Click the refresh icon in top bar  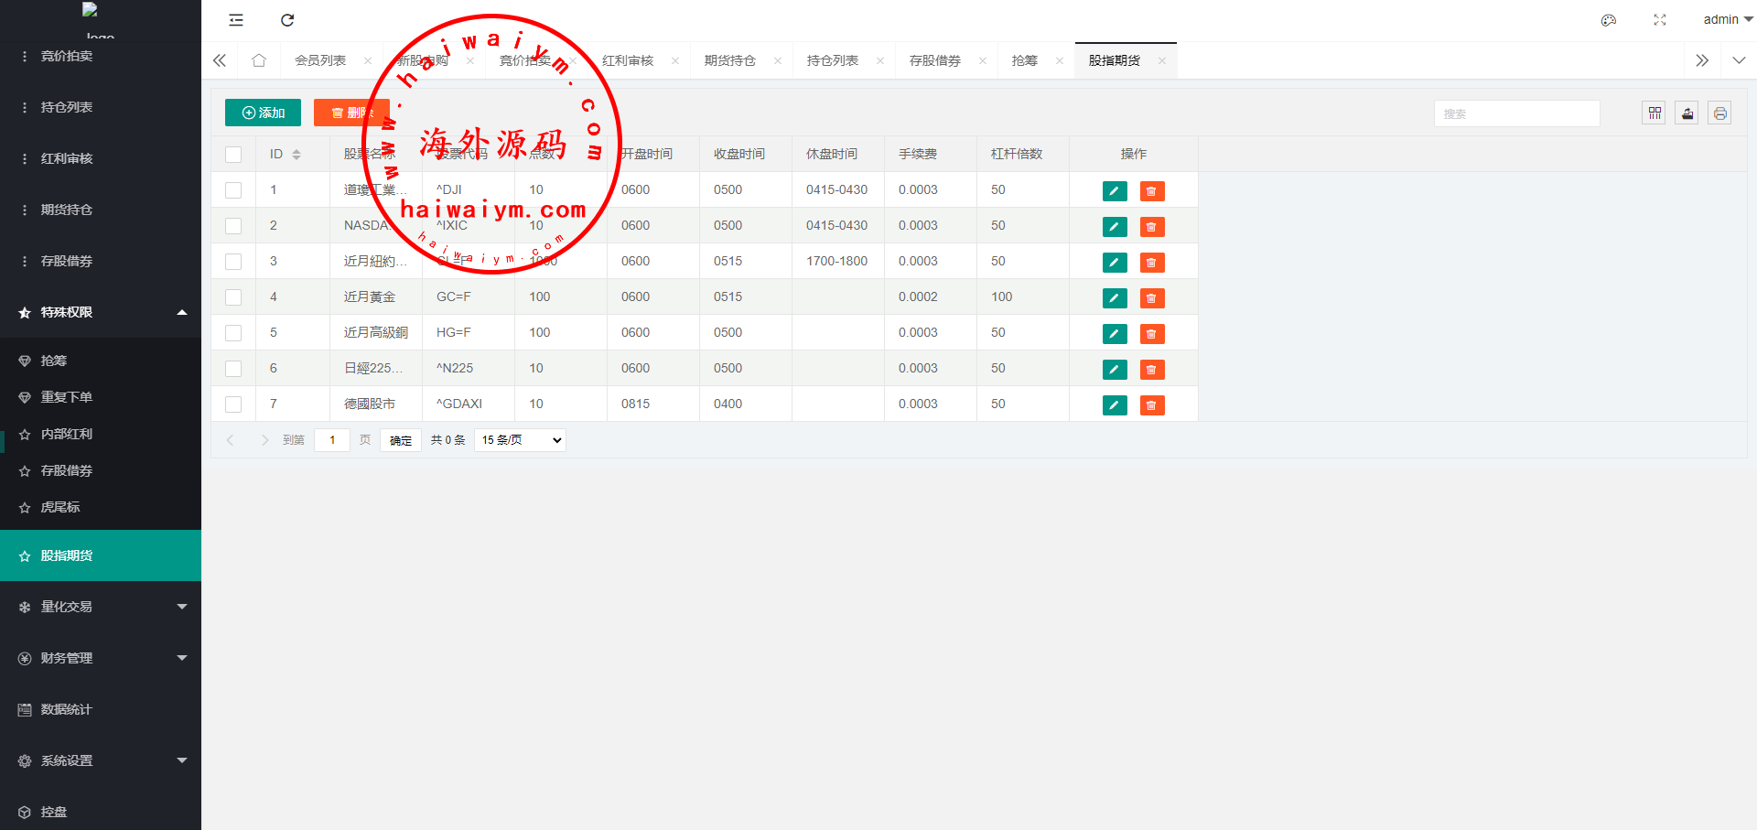[x=287, y=20]
